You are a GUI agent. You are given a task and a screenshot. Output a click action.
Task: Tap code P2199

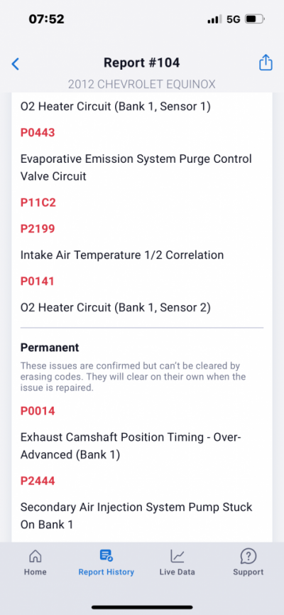[x=38, y=229]
